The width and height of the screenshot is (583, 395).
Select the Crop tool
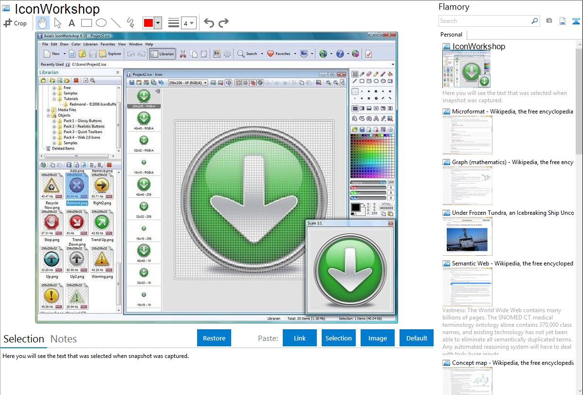click(x=15, y=23)
